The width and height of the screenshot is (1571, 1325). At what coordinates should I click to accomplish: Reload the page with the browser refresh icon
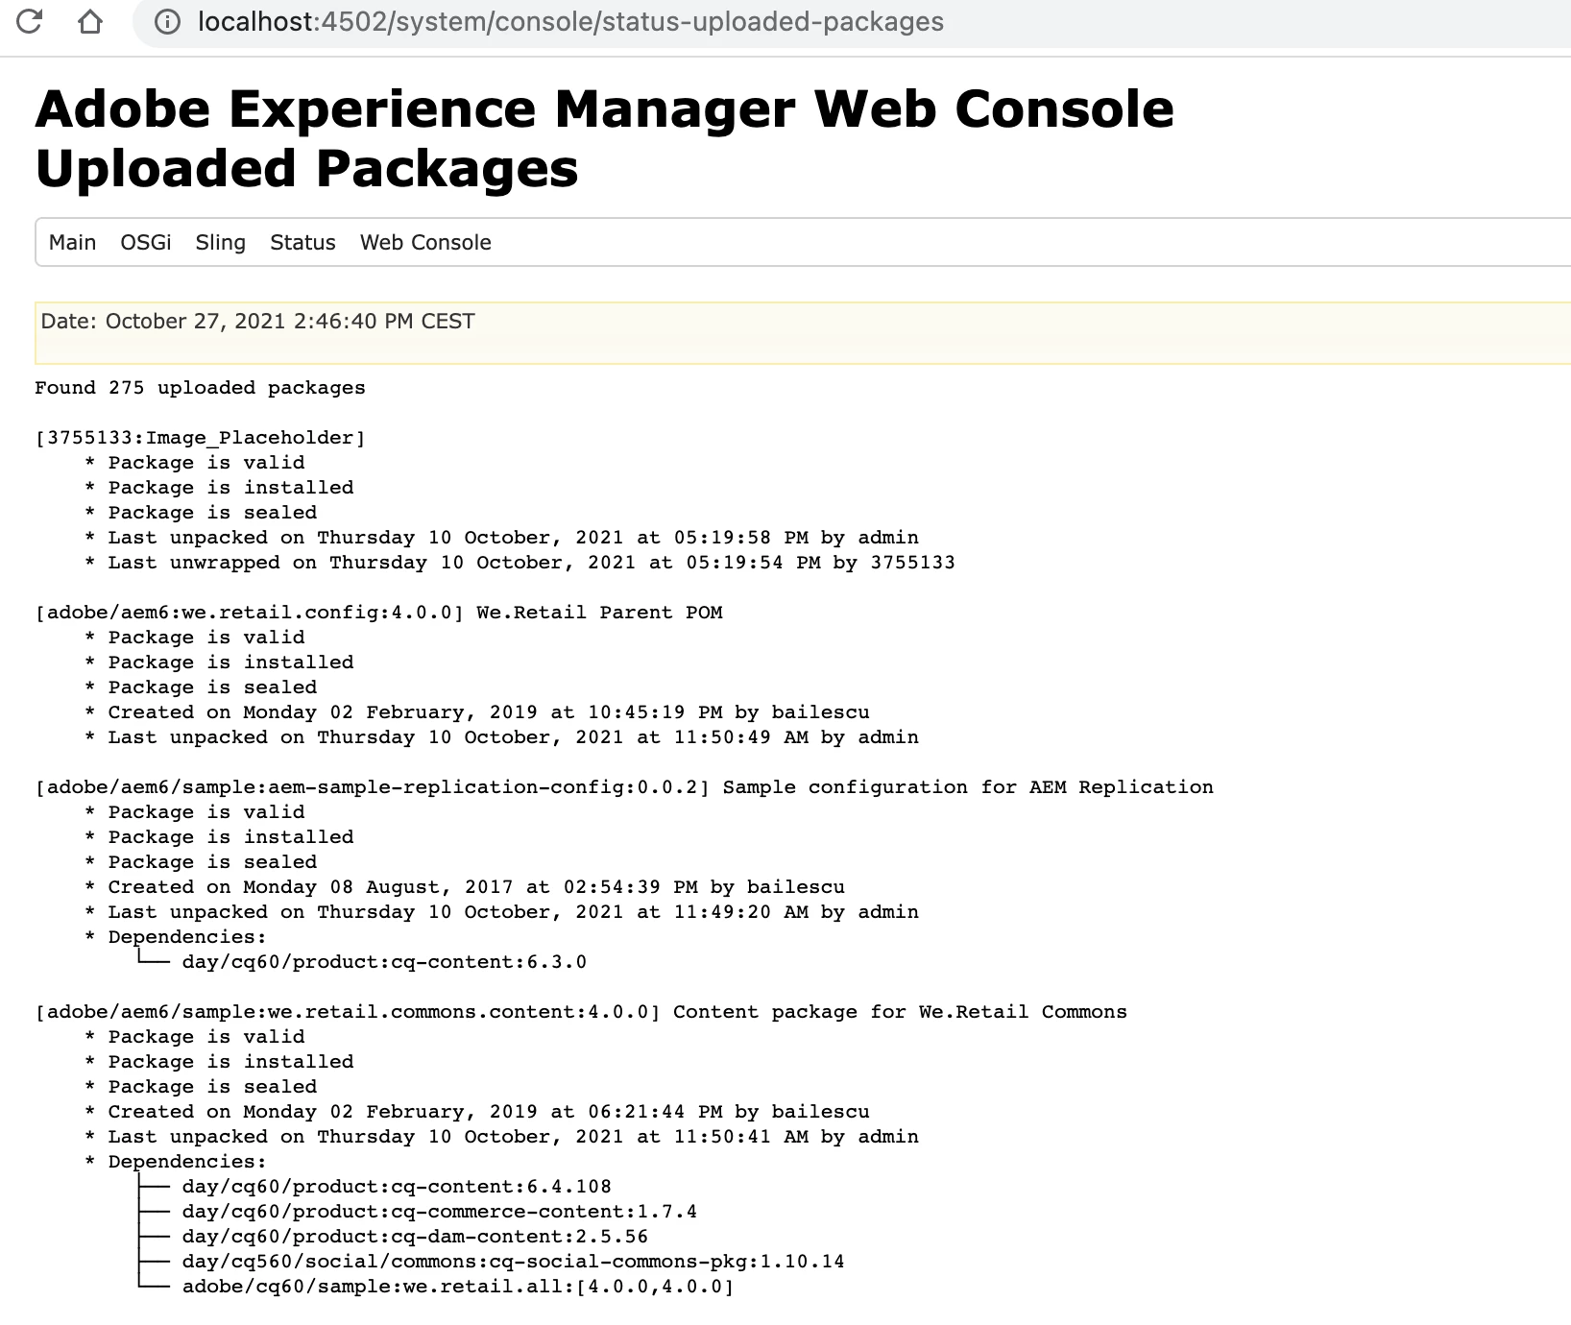pyautogui.click(x=30, y=20)
